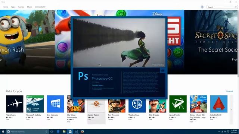Click the user account avatar in Store

(x=202, y=7)
